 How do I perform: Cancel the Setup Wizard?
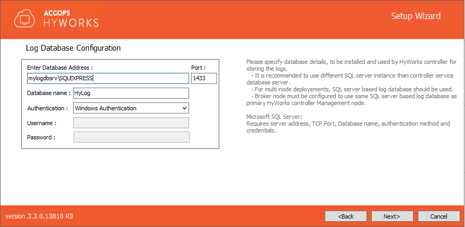tap(439, 216)
